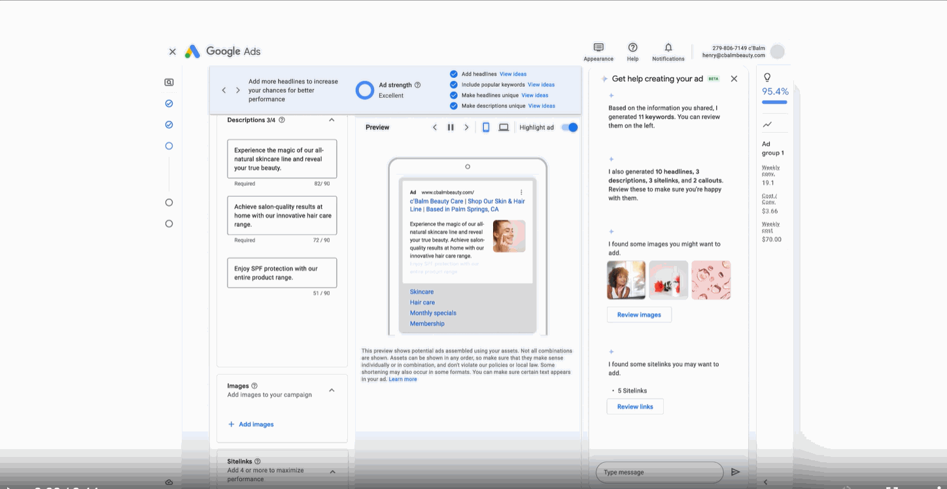Open View ideas for popular keywords
Viewport: 947px width, 489px height.
point(541,84)
